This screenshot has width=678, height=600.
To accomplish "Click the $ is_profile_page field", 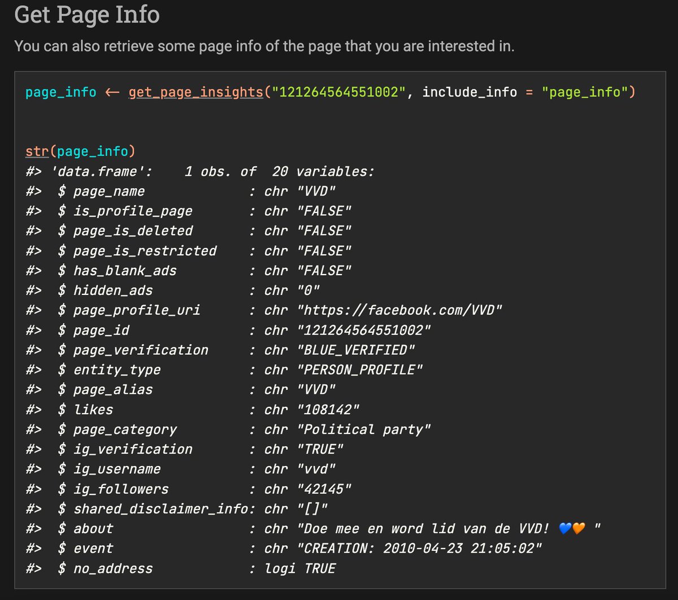I will pos(125,211).
